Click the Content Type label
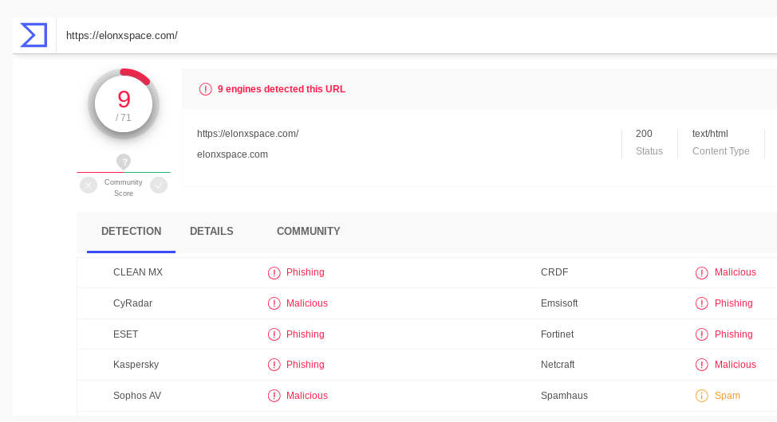Screen dimensions: 777x422 coord(720,151)
